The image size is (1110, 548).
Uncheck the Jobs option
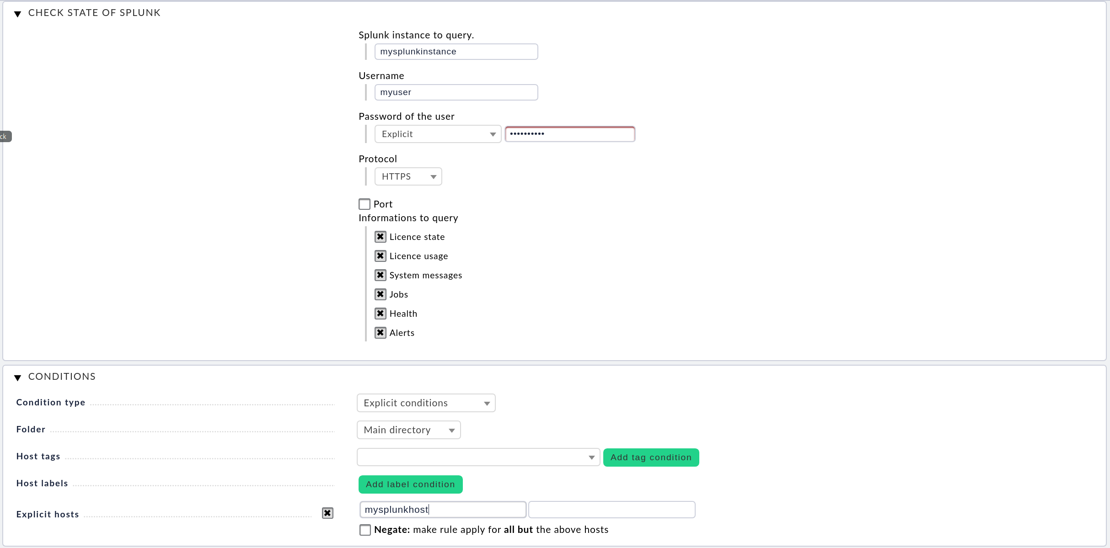(380, 294)
